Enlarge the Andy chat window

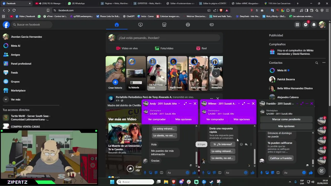185,104
